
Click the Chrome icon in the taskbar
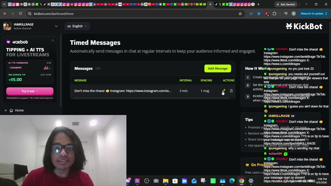(241, 181)
